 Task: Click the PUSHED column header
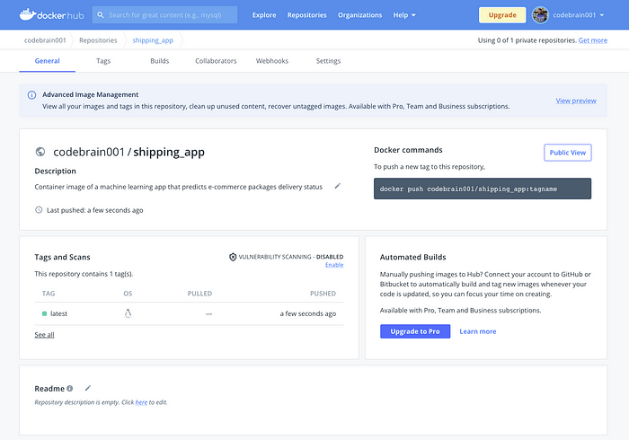tap(323, 294)
